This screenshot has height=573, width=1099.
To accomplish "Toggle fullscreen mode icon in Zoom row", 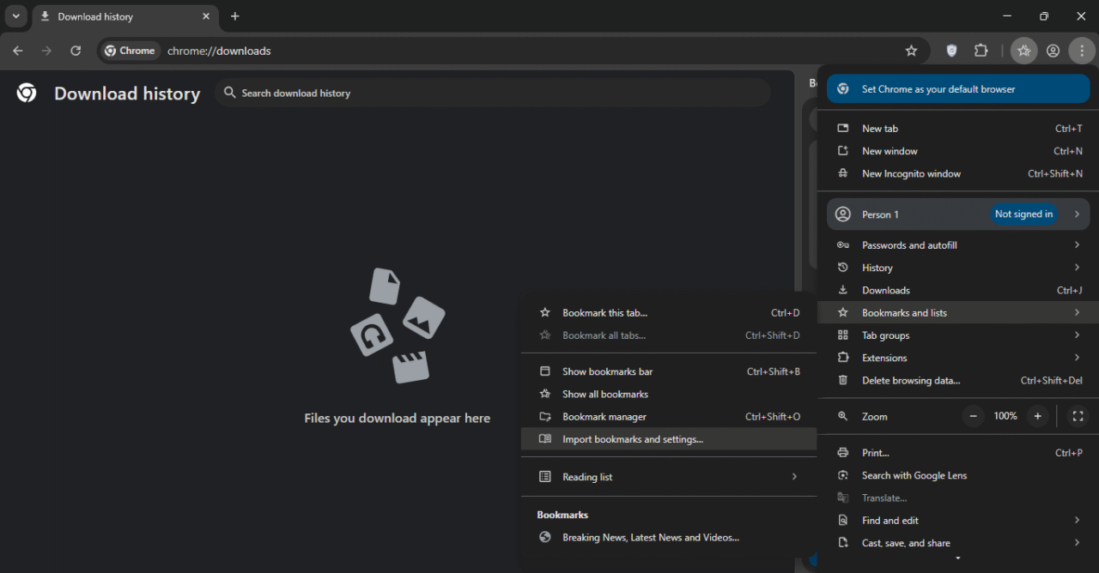I will (1078, 416).
